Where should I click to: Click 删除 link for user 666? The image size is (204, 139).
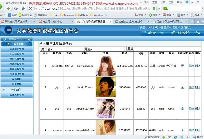point(197,109)
